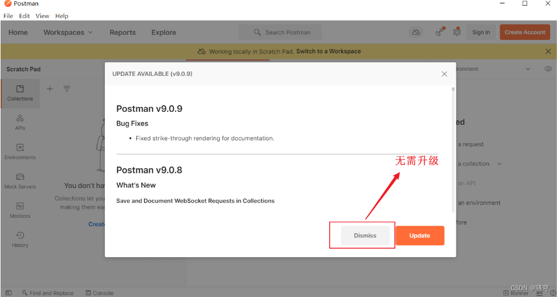Click the strike-through rendering fix text
The image size is (558, 297).
205,138
